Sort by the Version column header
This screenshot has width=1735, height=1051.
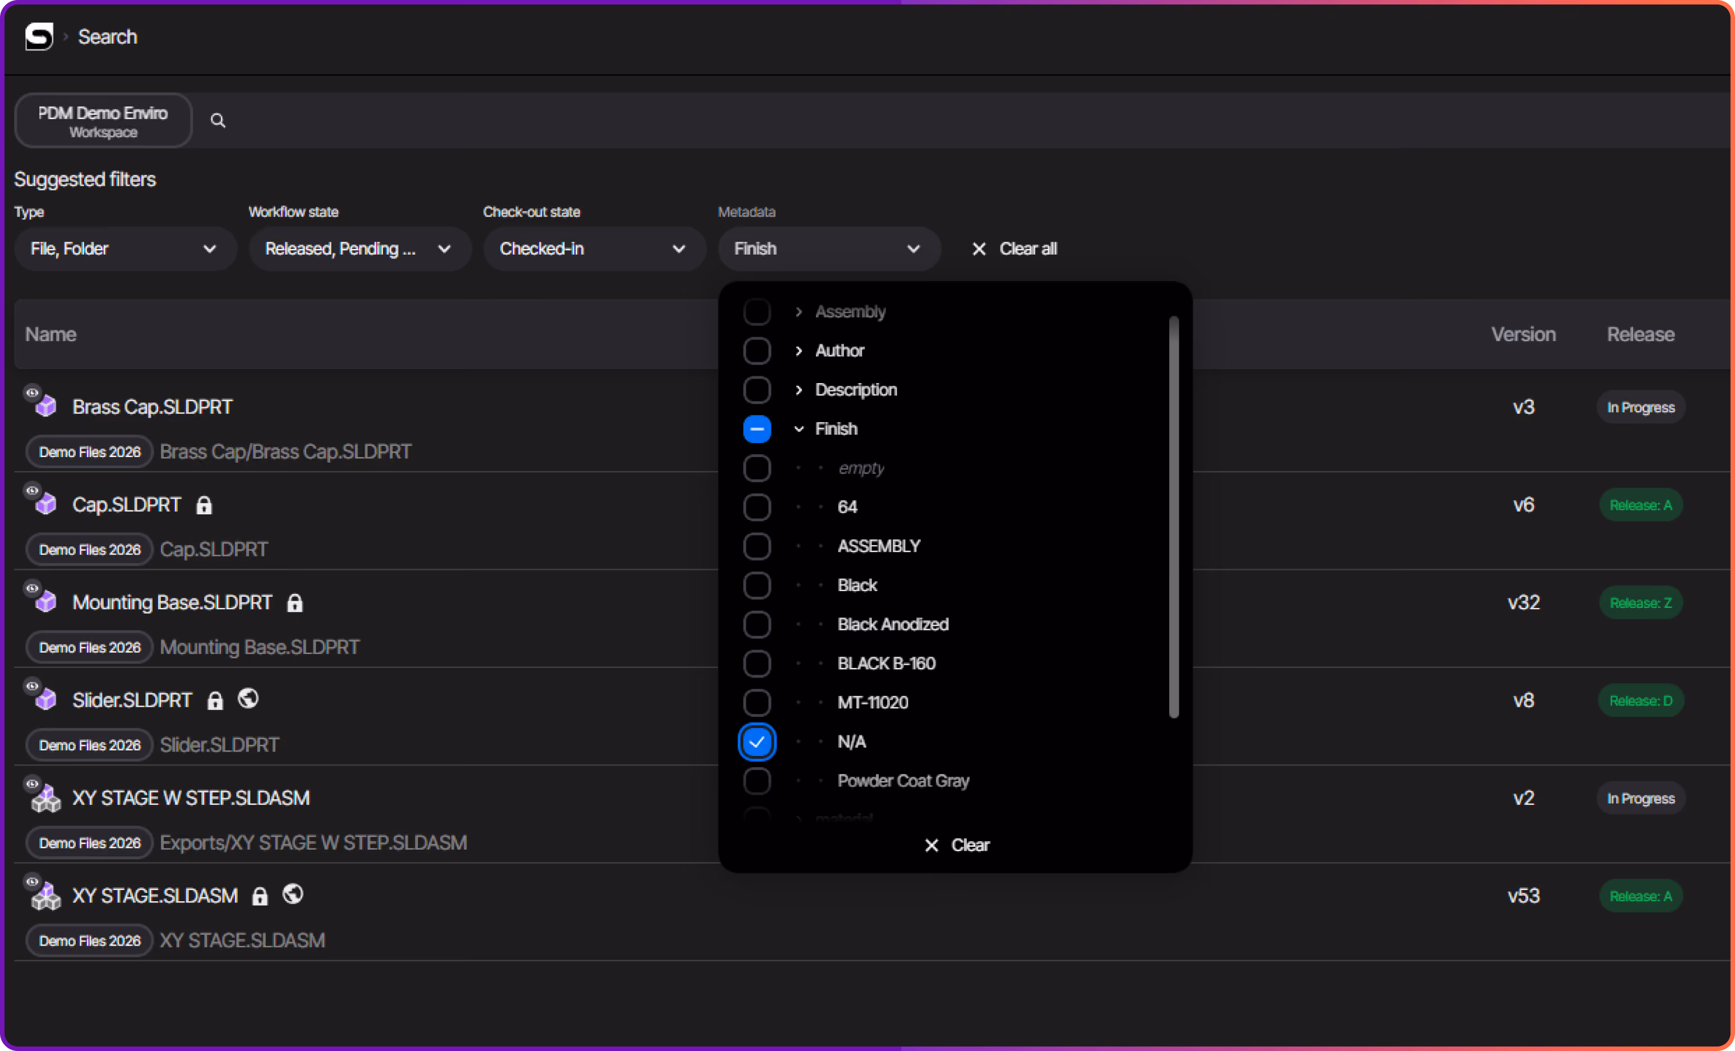pos(1523,334)
